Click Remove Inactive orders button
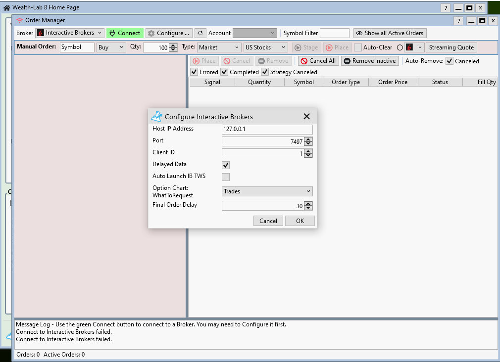This screenshot has width=500, height=362. 370,61
